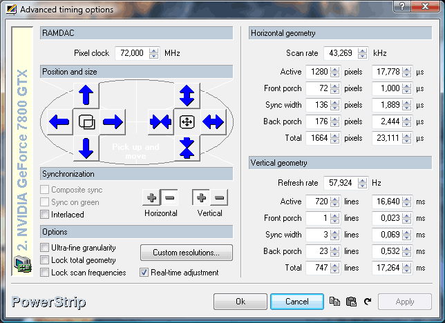Adjust horizontal Sync width pixels spinner
This screenshot has height=323, width=445.
coord(335,105)
